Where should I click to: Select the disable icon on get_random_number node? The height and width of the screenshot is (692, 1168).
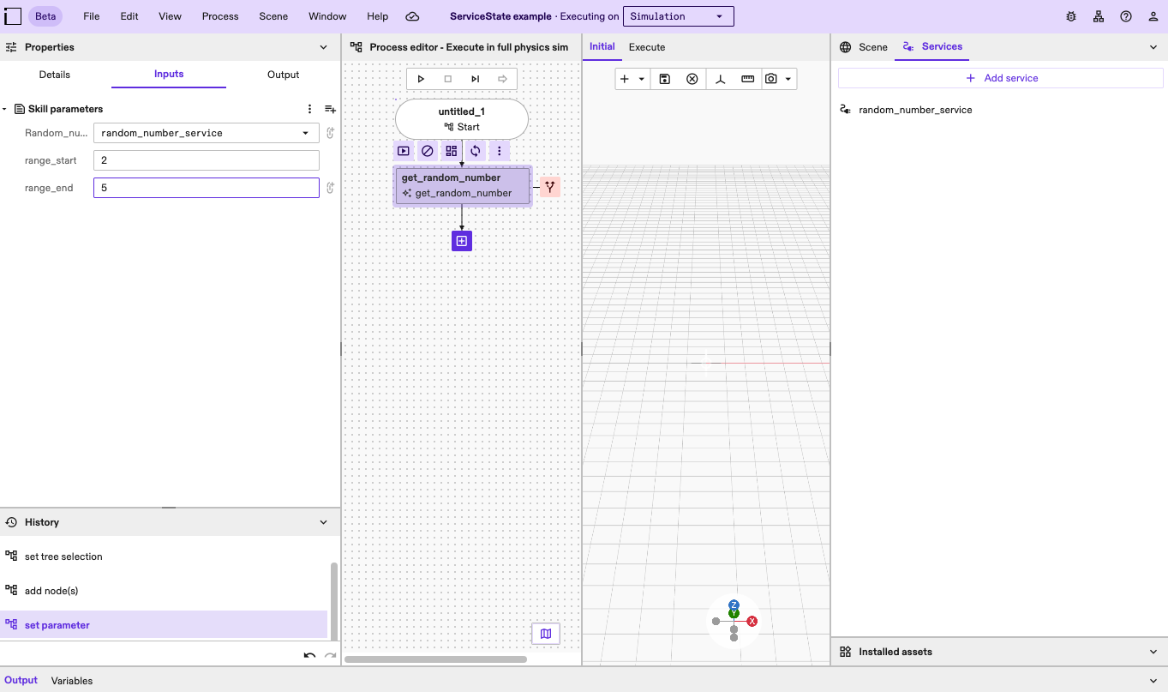(x=427, y=150)
